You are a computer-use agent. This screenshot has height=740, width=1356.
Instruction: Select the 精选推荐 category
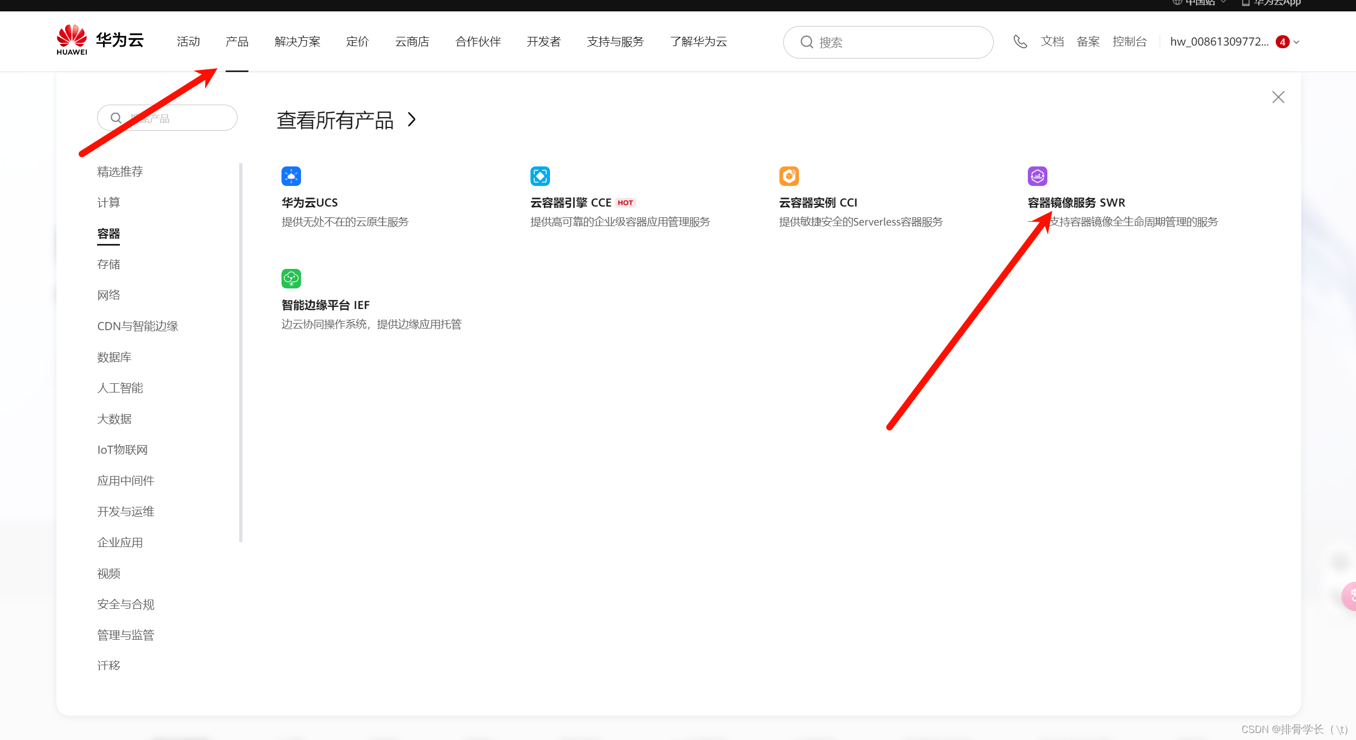click(x=120, y=172)
